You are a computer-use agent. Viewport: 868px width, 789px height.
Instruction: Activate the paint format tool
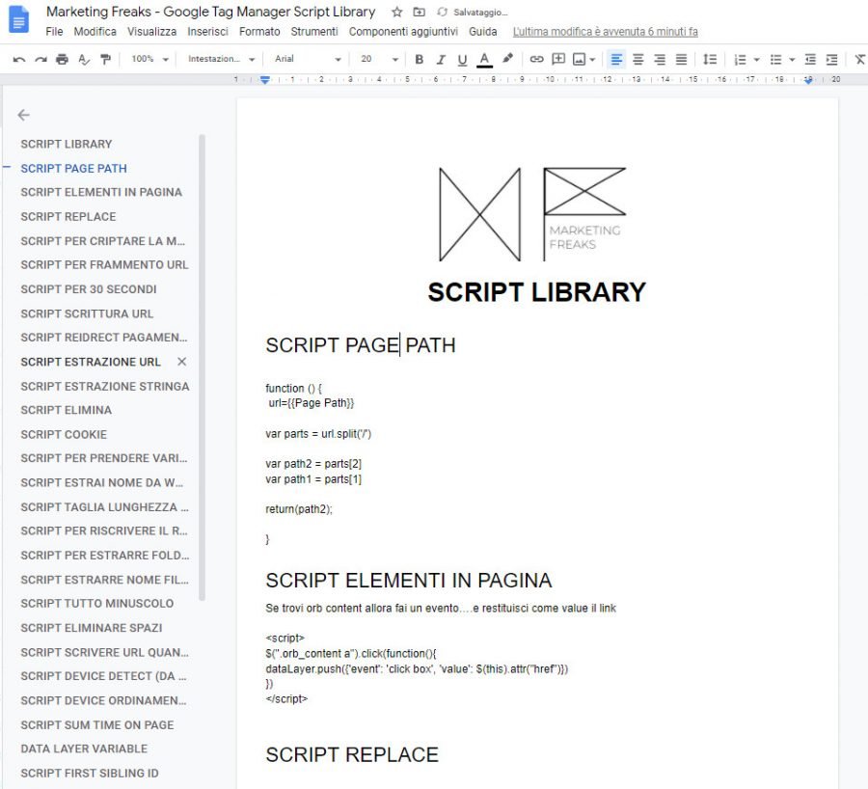(x=105, y=59)
